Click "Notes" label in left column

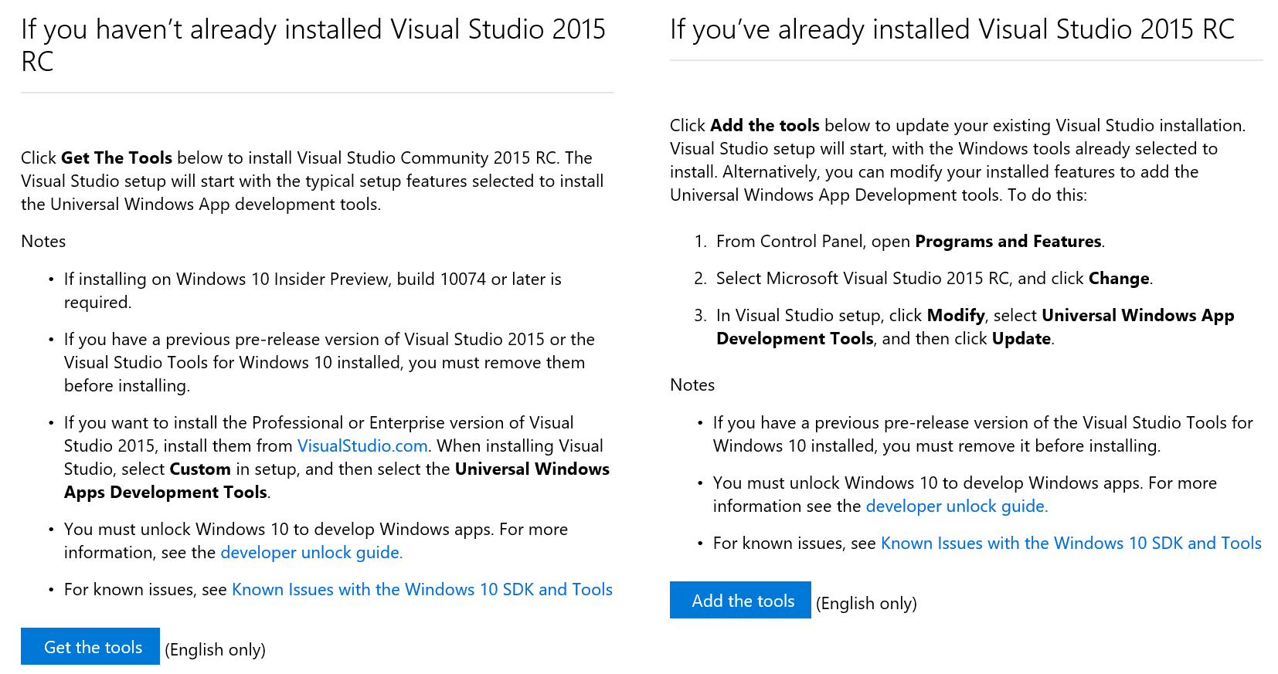43,241
